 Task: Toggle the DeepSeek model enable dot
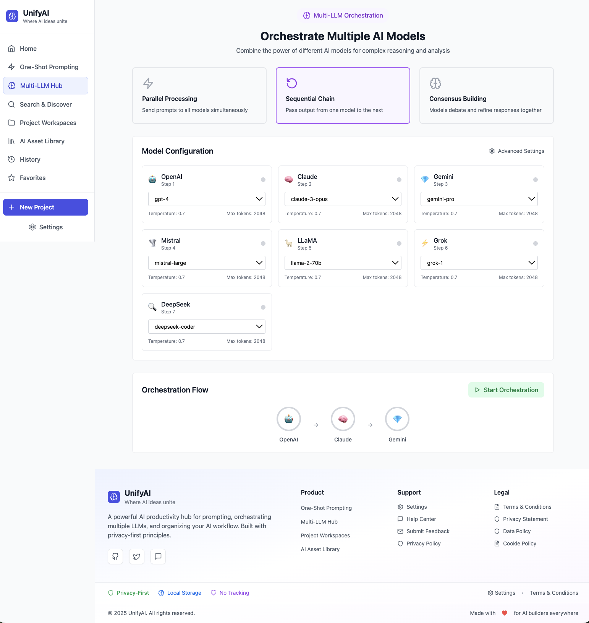263,307
